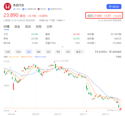Expand more quote details chevron

(x=62, y=47)
